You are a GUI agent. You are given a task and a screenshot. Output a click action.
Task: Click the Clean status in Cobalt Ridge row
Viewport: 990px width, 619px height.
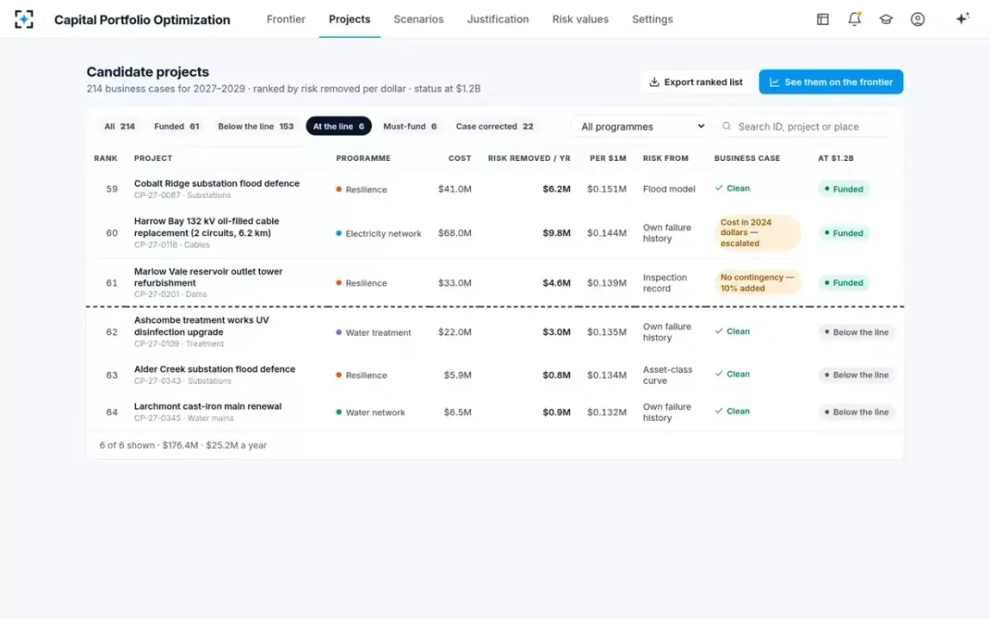tap(733, 188)
